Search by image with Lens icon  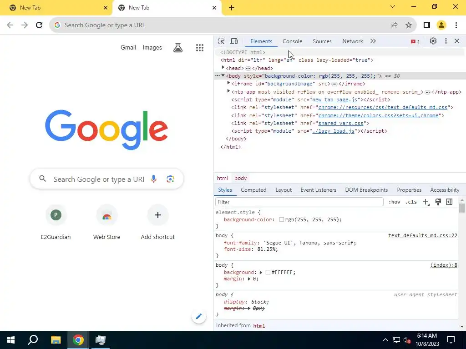(170, 179)
